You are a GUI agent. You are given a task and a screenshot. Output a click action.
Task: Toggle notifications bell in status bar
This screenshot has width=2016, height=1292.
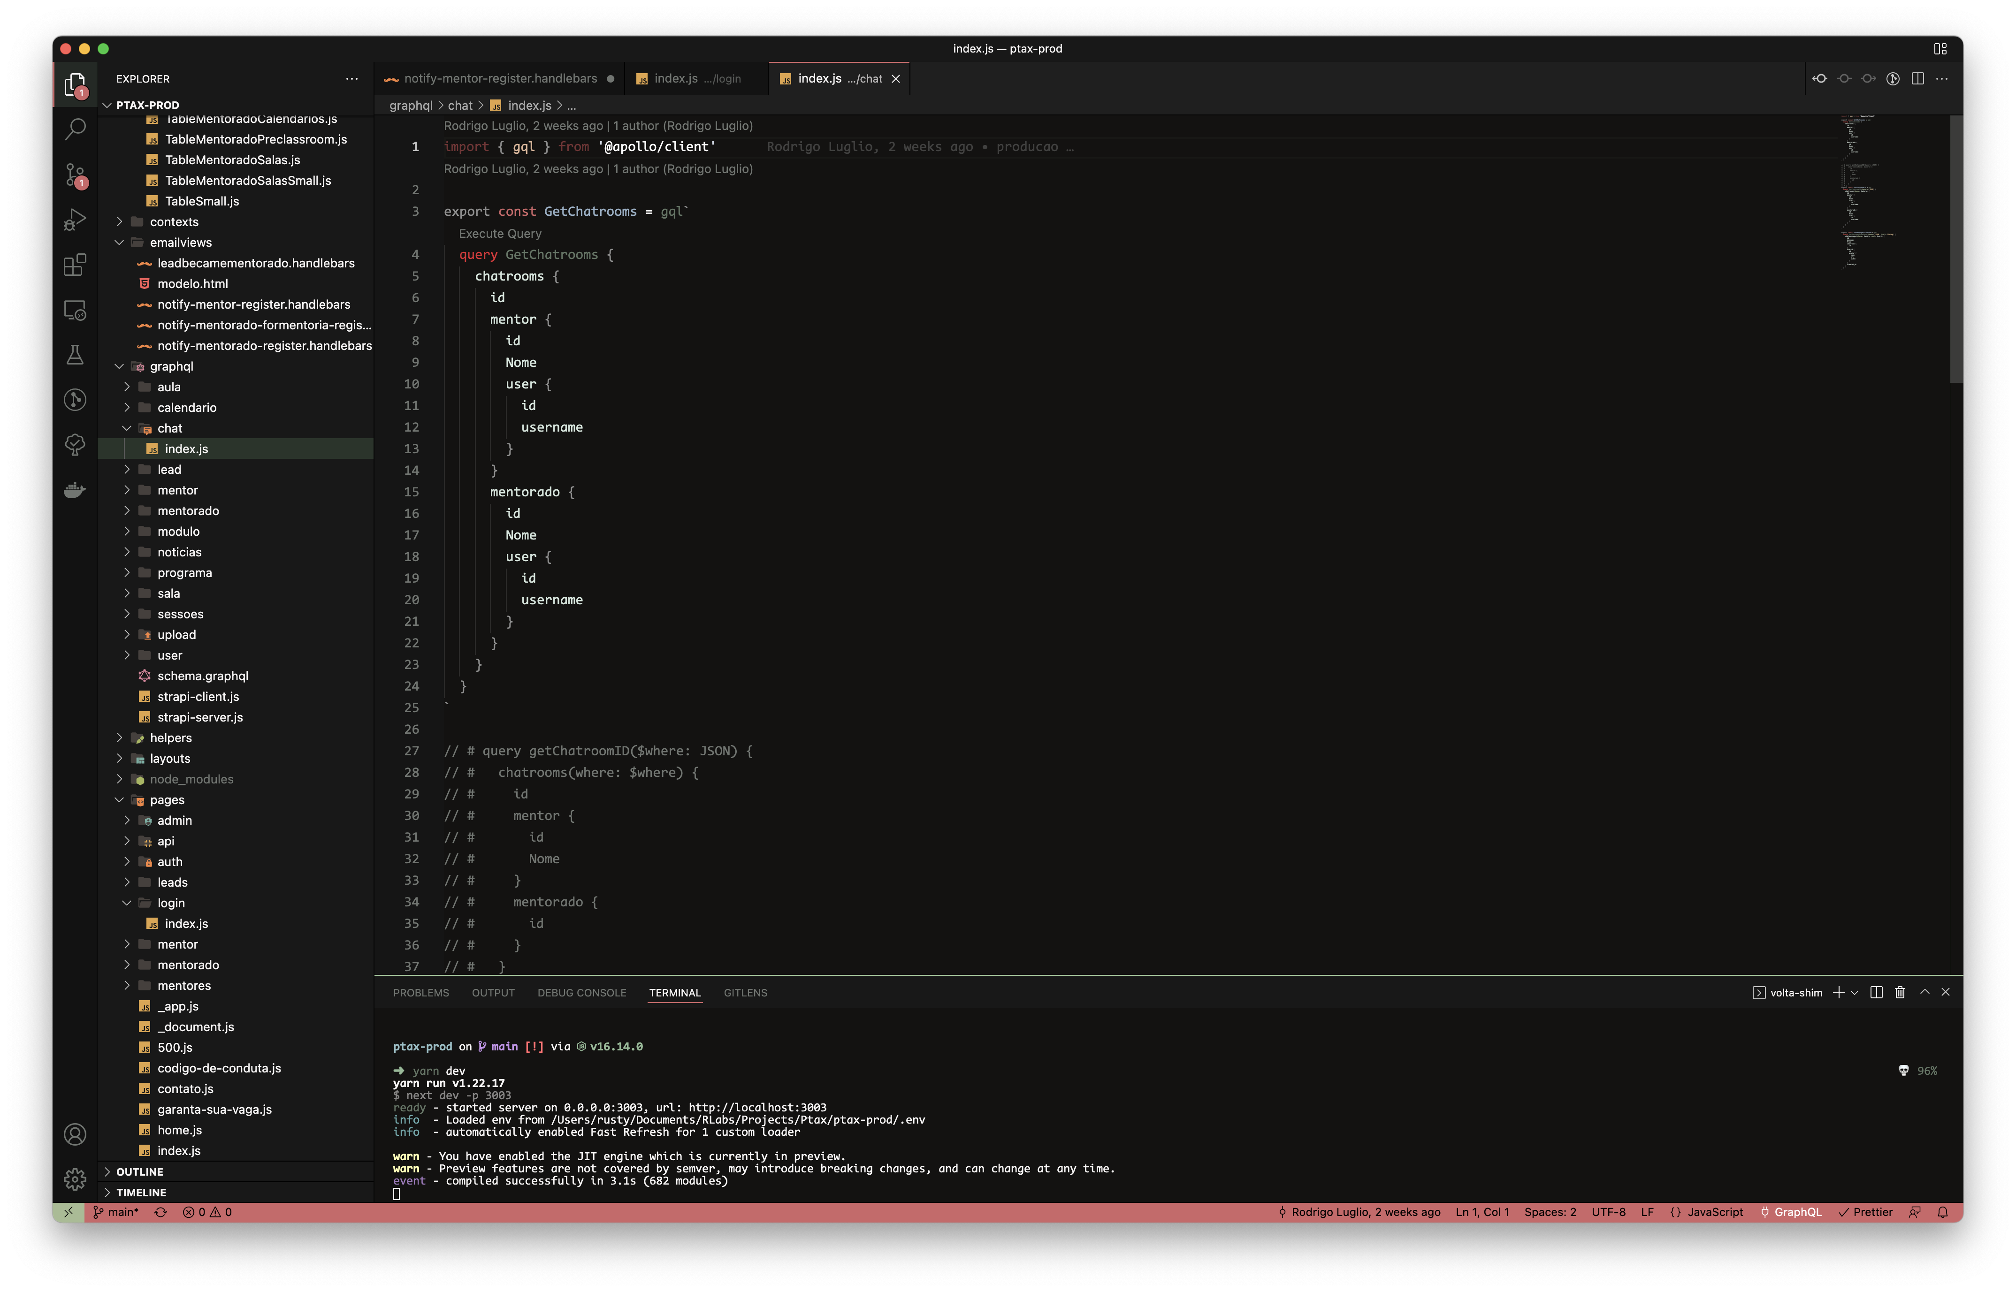coord(1942,1212)
